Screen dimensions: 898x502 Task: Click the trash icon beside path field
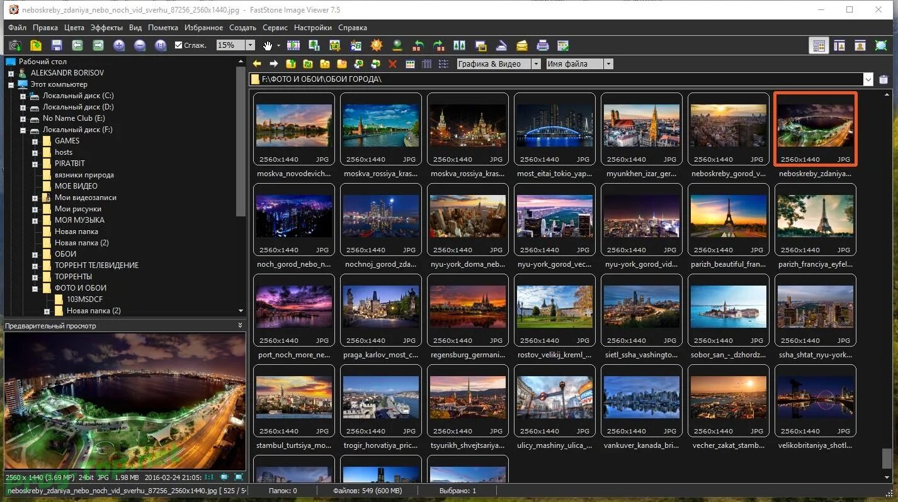pyautogui.click(x=884, y=79)
